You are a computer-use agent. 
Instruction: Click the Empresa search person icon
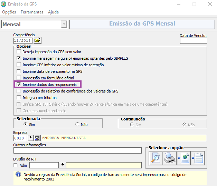click(37, 138)
